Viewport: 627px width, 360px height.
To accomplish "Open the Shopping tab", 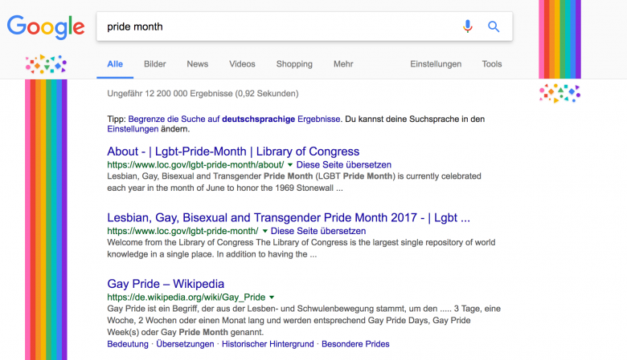I will (294, 64).
